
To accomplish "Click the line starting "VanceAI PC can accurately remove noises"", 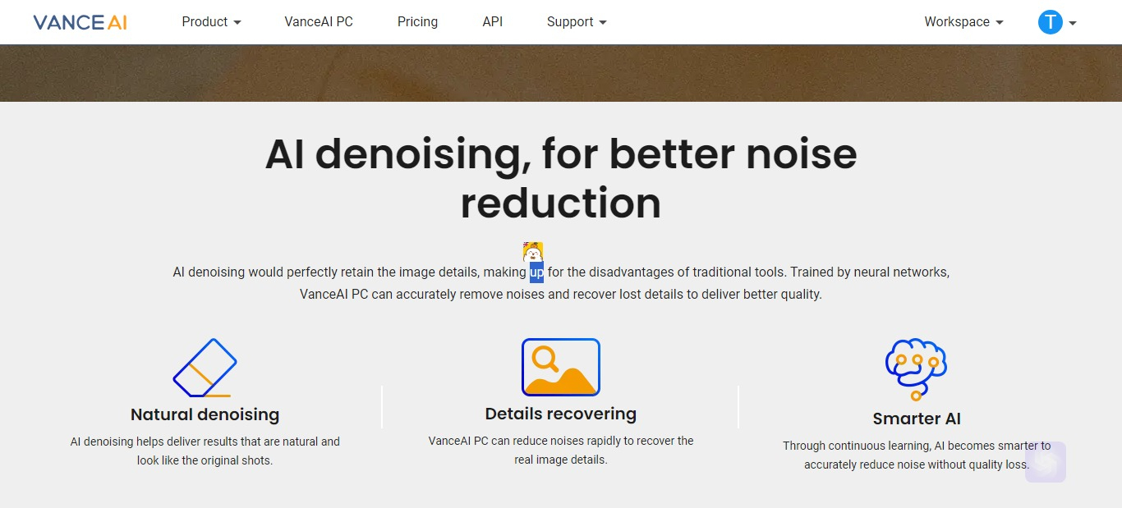I will point(561,294).
